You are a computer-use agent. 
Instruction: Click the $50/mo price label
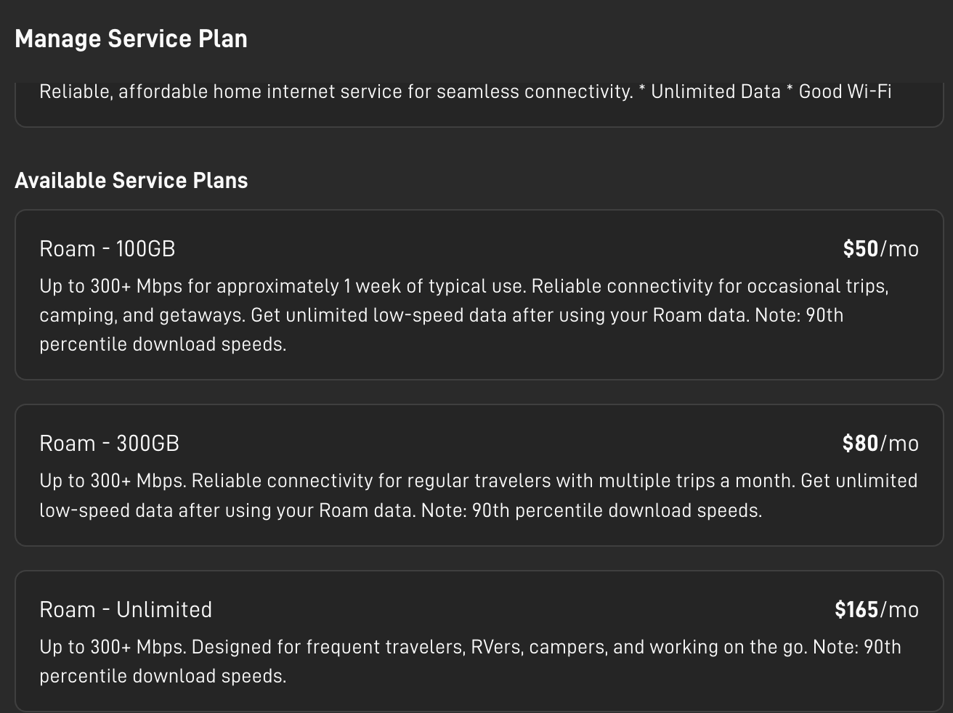coord(880,249)
